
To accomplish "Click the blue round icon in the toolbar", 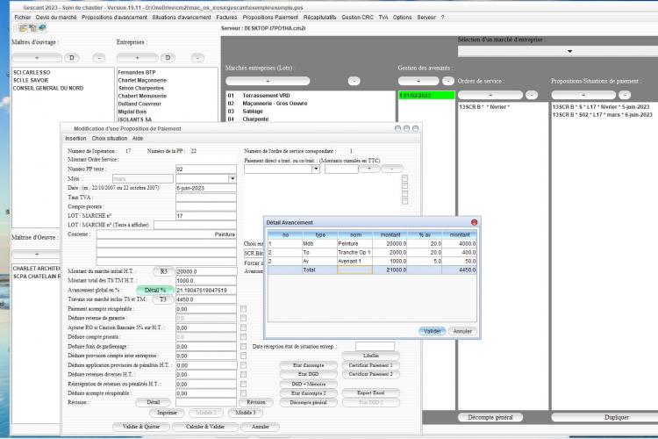I will click(42, 28).
